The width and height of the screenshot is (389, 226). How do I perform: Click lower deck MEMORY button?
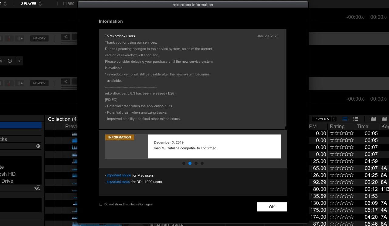point(39,83)
